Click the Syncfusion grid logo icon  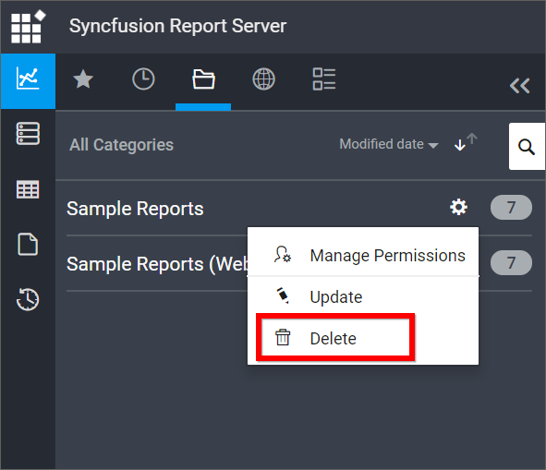(x=29, y=27)
